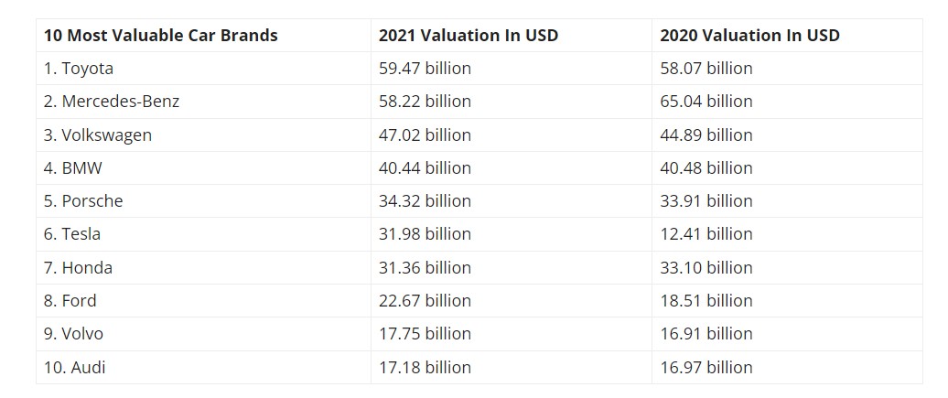Screen dimensions: 948x398
Task: Click Volkswagen's 47.02 billion 2021 valuation
Action: click(425, 135)
